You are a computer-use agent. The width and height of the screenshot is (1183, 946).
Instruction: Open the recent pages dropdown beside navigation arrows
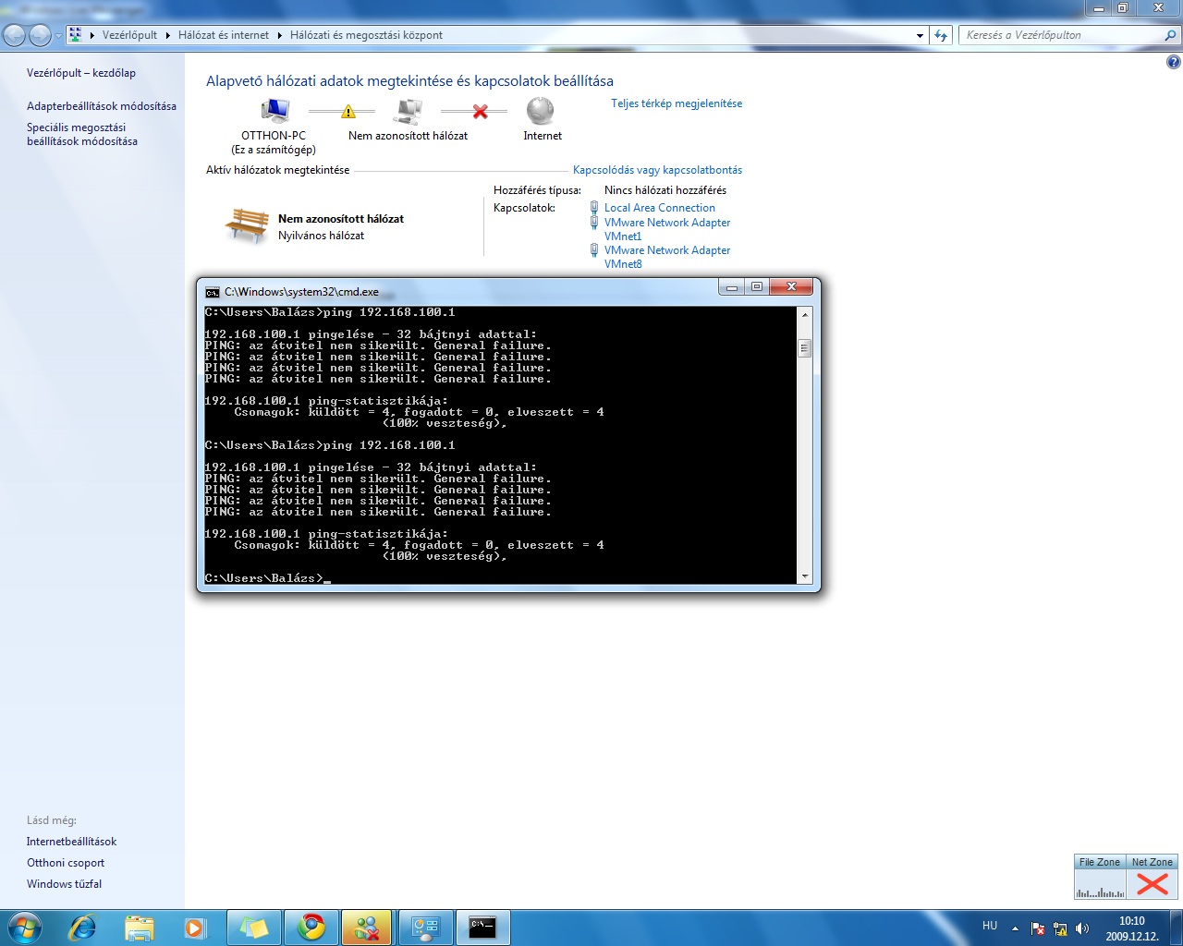(x=57, y=35)
